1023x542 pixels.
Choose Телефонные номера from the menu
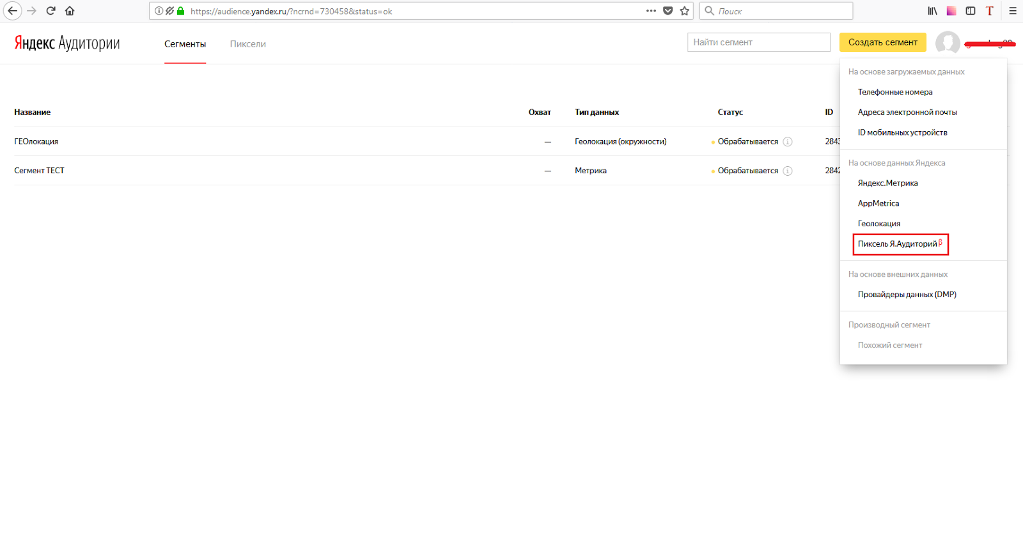pos(895,92)
